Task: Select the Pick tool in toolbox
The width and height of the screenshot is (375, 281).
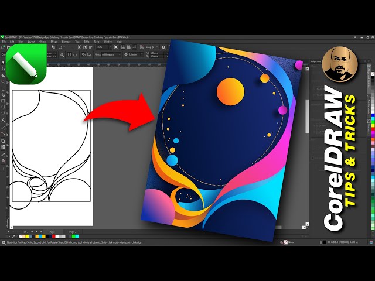Action: 3,63
